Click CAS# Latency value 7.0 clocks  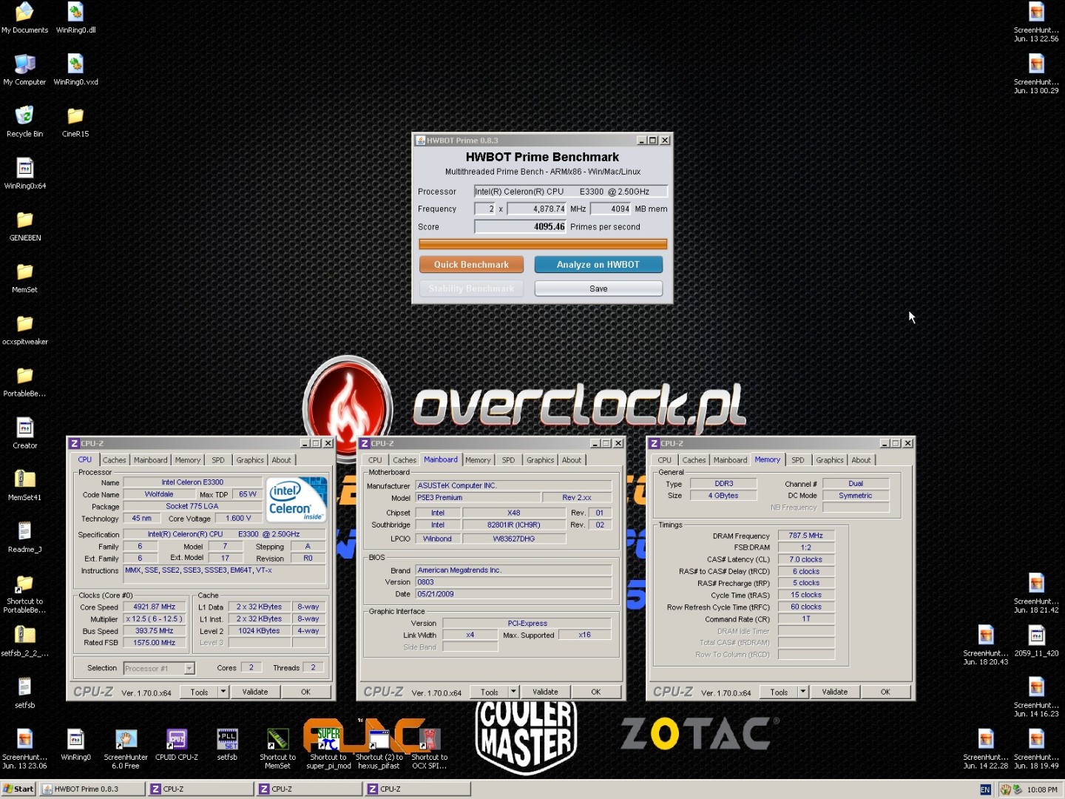click(805, 559)
